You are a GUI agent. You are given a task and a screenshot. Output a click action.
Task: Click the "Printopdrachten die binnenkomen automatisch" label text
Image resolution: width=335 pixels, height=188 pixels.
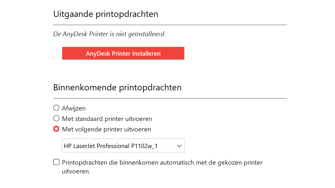pyautogui.click(x=162, y=162)
